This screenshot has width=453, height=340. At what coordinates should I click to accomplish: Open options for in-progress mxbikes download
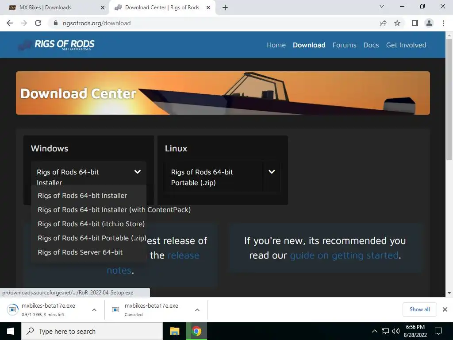(94, 309)
